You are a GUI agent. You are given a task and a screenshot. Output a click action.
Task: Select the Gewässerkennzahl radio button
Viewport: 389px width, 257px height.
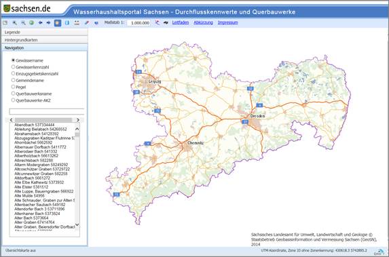click(x=13, y=67)
